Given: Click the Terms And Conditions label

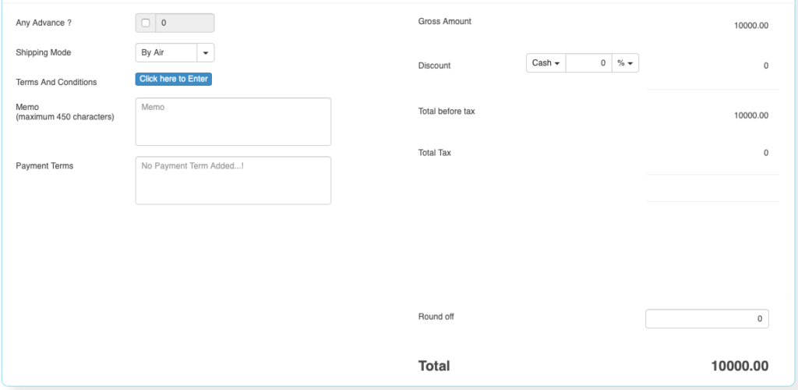Looking at the screenshot, I should [56, 82].
